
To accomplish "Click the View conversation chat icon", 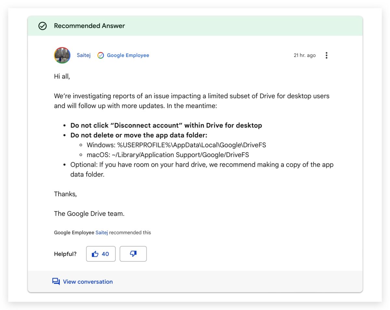I will coord(56,282).
